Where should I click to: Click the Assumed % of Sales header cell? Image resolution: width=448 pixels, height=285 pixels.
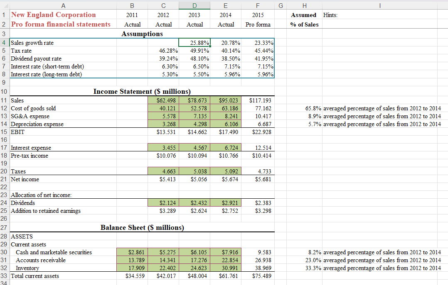point(304,24)
